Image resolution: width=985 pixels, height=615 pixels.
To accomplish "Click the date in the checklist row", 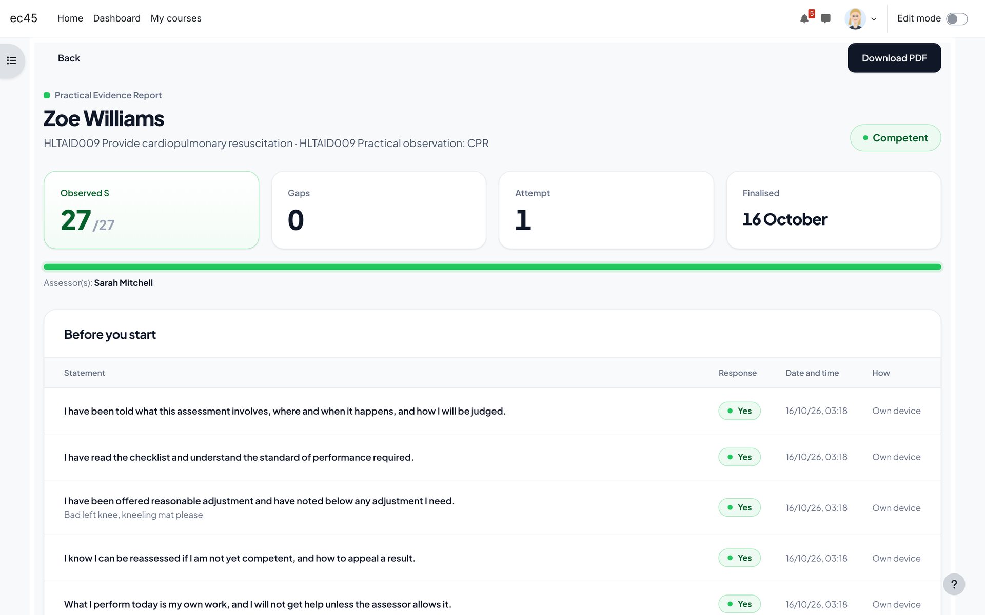I will coord(816,457).
